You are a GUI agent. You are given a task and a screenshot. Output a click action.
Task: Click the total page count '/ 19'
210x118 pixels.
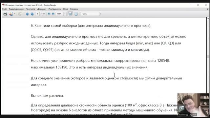point(43,14)
